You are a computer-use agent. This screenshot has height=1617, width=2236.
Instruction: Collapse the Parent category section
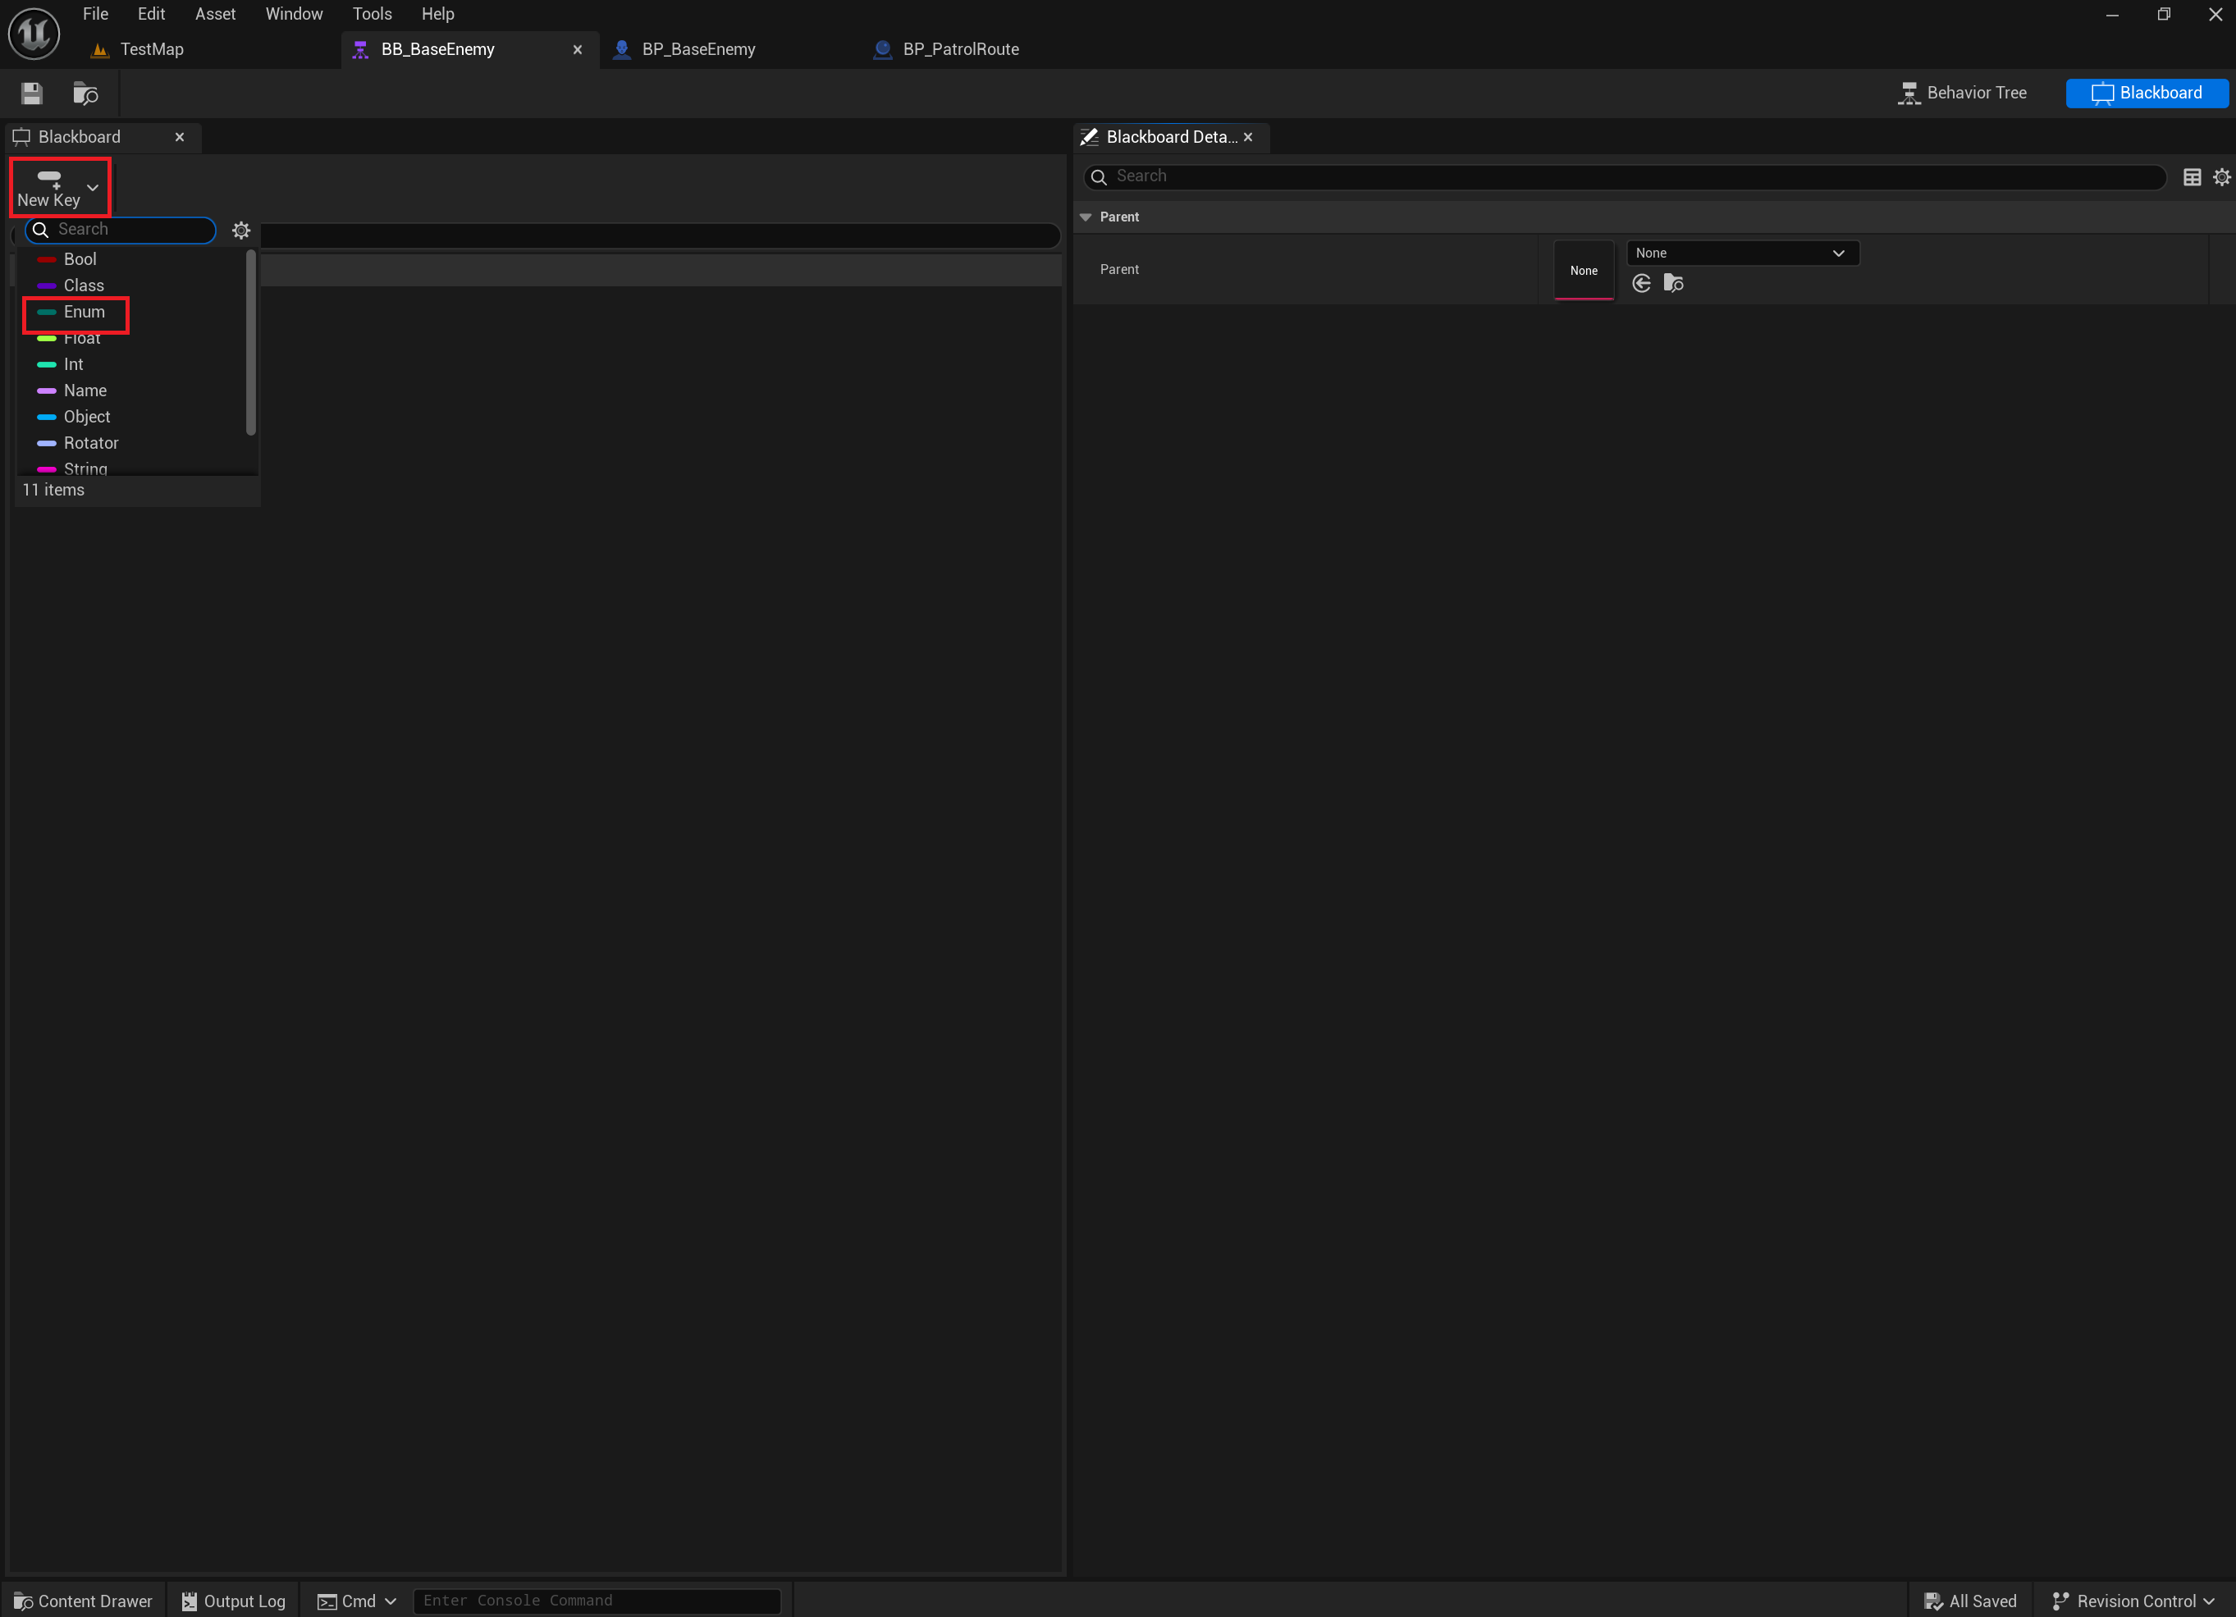point(1086,217)
